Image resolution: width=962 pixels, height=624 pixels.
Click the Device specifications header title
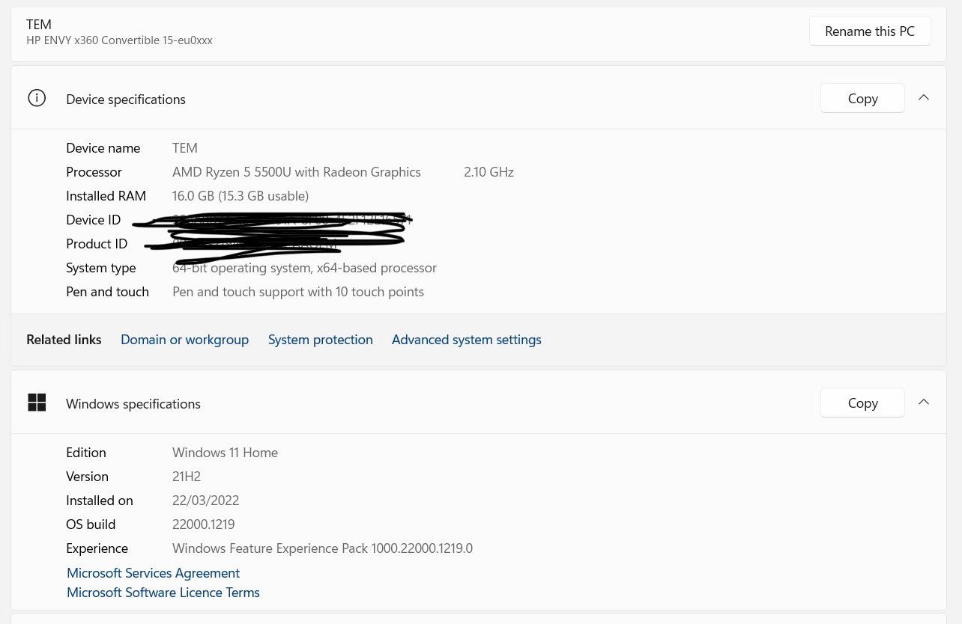click(126, 100)
